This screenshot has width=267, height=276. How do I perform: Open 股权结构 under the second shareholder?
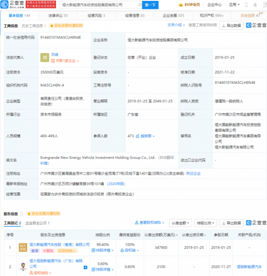pyautogui.click(x=40, y=273)
